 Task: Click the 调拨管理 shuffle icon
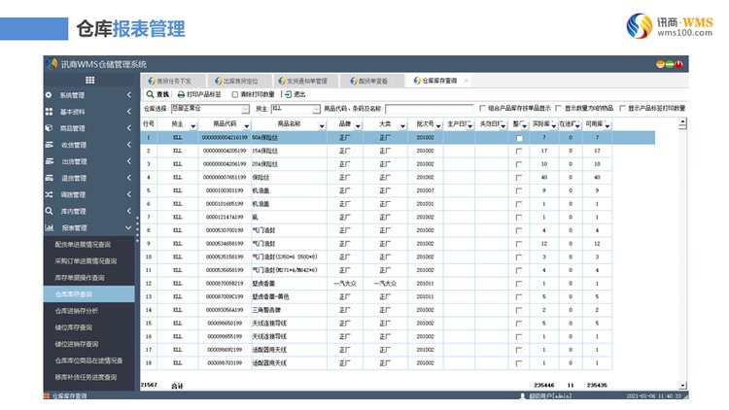click(49, 194)
